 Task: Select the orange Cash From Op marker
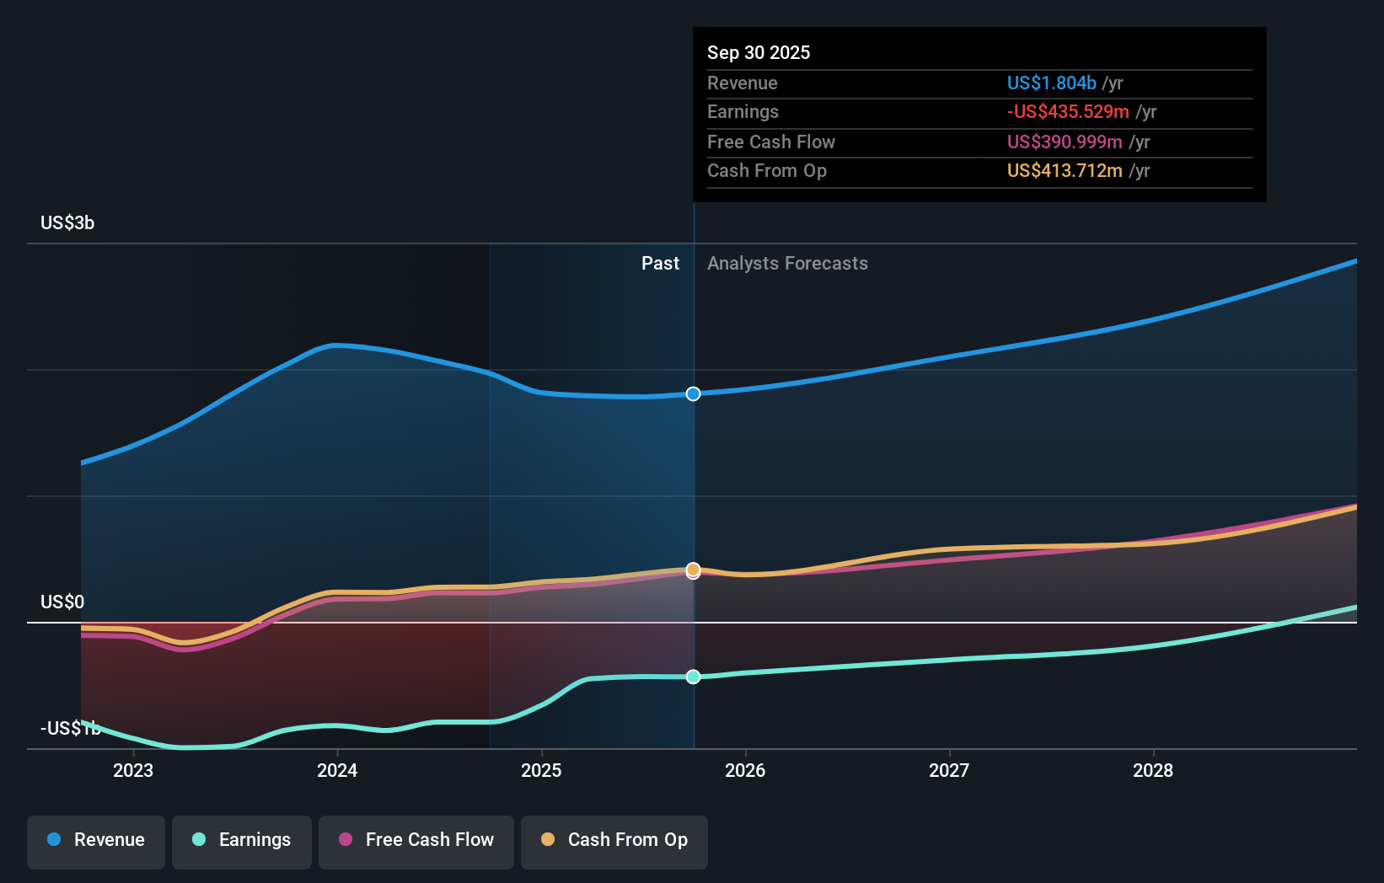click(693, 570)
